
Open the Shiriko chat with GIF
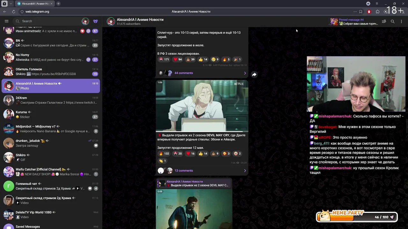click(x=51, y=157)
